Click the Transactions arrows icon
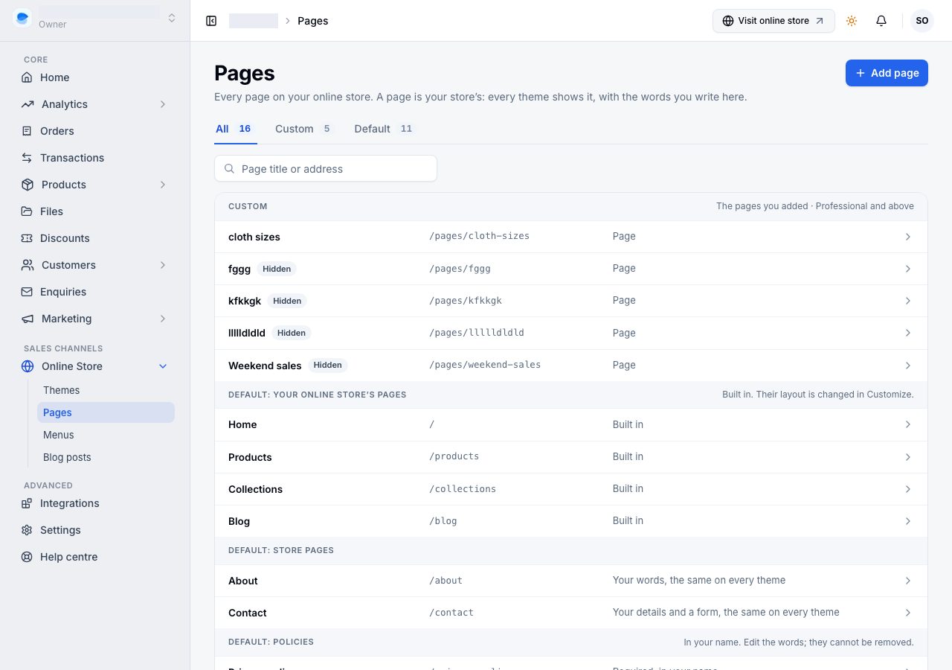Image resolution: width=952 pixels, height=670 pixels. click(x=27, y=158)
